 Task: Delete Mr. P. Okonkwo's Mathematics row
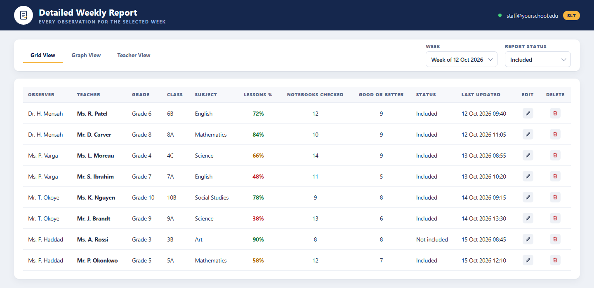click(555, 260)
